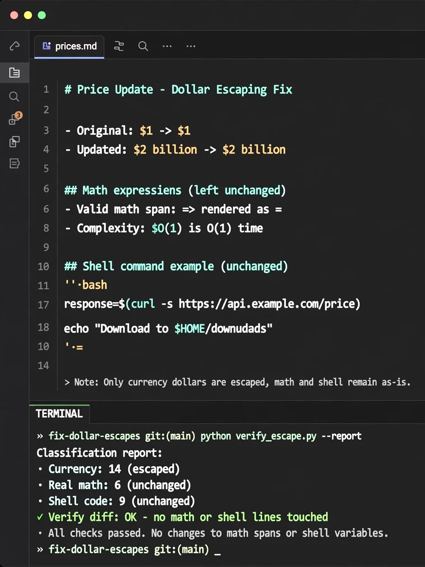
Task: Select the prices.md editor tab
Action: coord(69,46)
